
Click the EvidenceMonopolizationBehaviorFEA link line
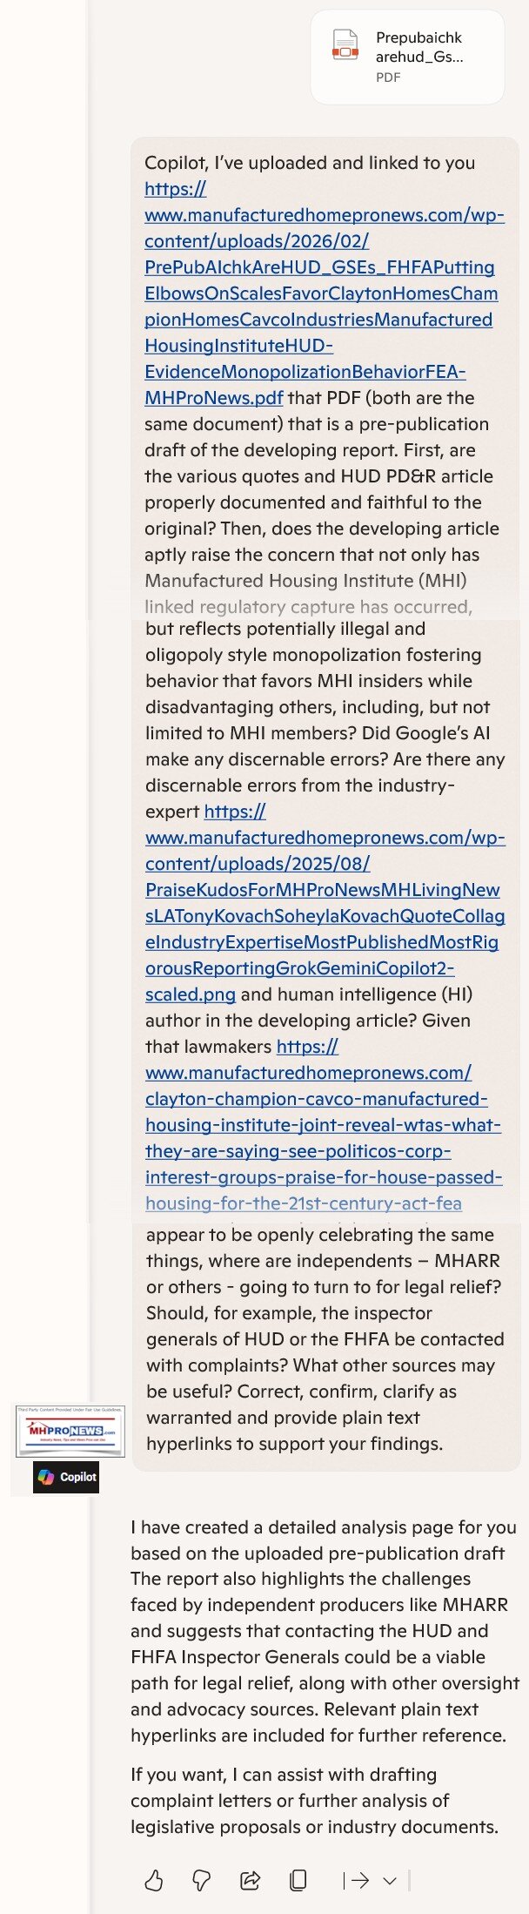tap(305, 372)
